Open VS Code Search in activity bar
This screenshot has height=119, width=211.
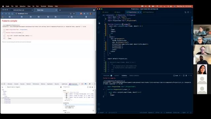click(x=99, y=18)
